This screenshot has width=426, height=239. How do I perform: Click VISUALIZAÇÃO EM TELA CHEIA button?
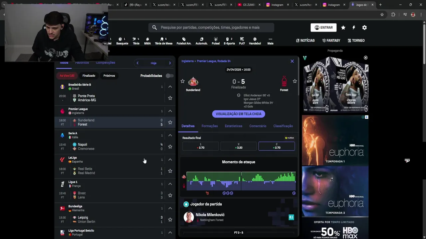[239, 114]
